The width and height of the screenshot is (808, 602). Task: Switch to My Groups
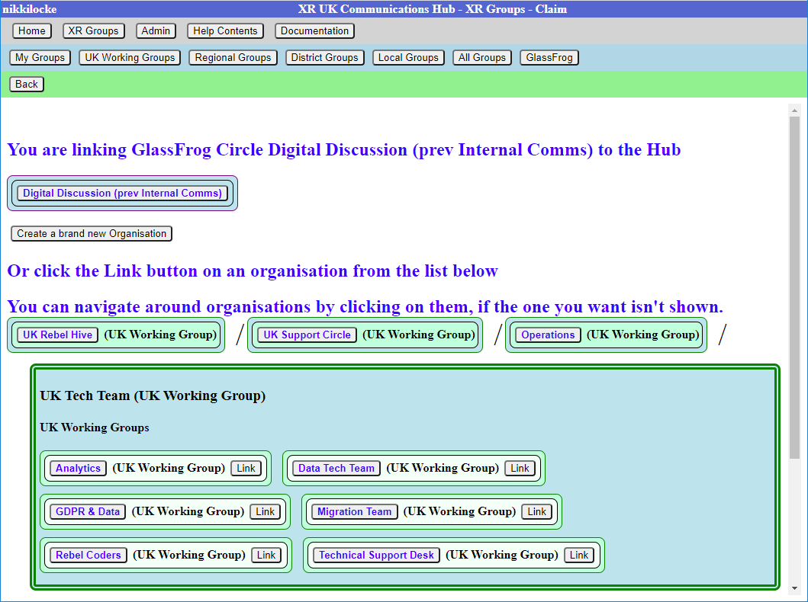[x=40, y=58]
